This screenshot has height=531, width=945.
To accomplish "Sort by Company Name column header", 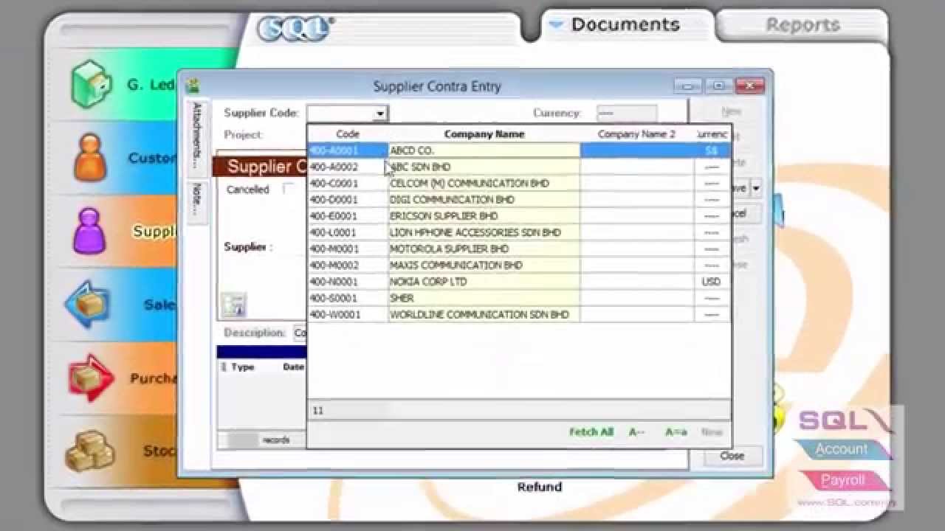I will click(484, 134).
